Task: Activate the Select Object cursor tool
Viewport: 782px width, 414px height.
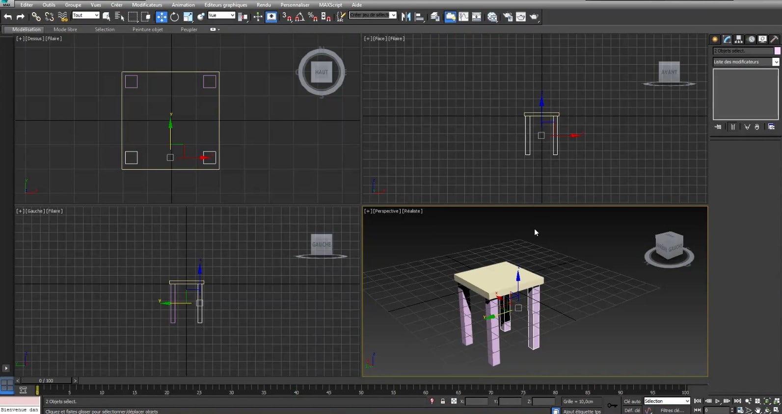Action: click(106, 17)
